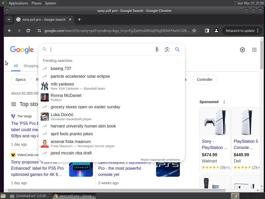Click the vertical page scrollbar
Screen dimensions: 265x199
pos(262,55)
